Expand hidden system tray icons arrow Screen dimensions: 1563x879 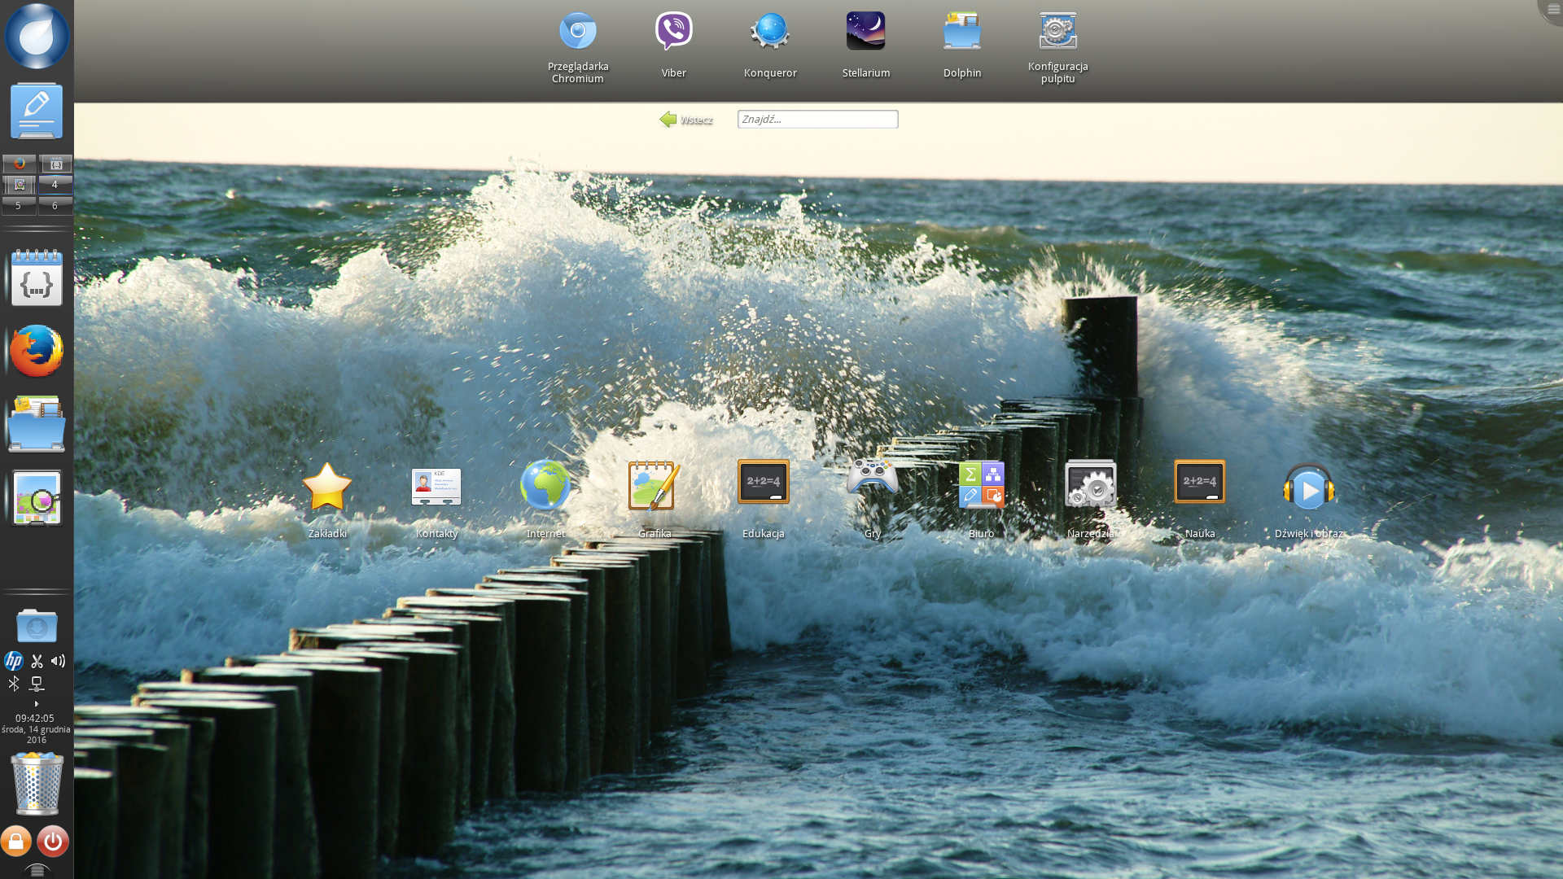[x=37, y=704]
